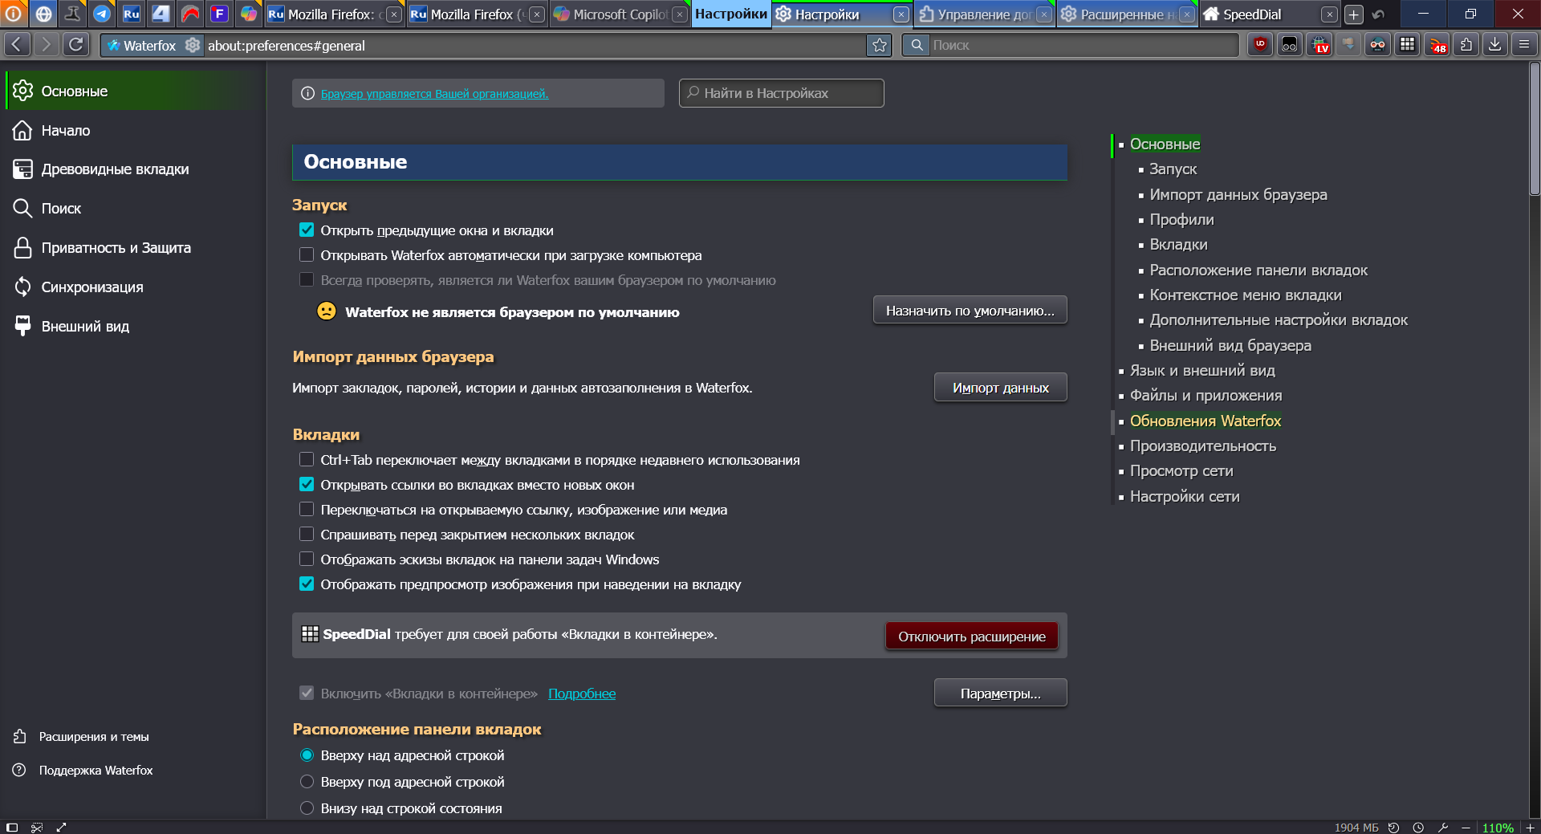Open Начало in settings sidebar
Viewport: 1541px width, 834px height.
[x=135, y=130]
